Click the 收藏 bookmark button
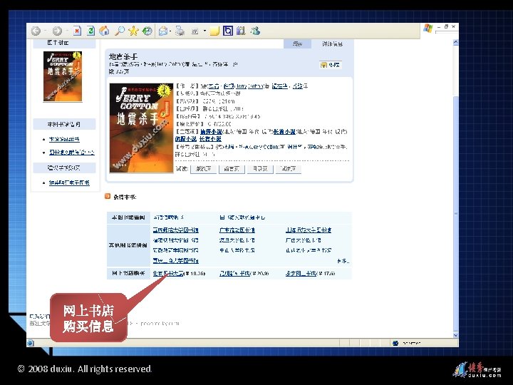Screen dimensions: 513x385 point(331,65)
